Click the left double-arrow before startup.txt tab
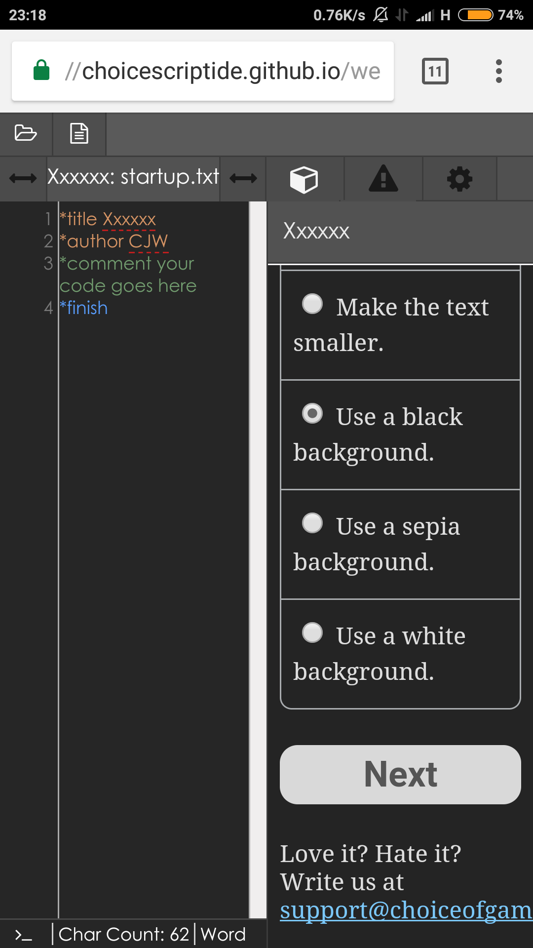533x948 pixels. [23, 178]
